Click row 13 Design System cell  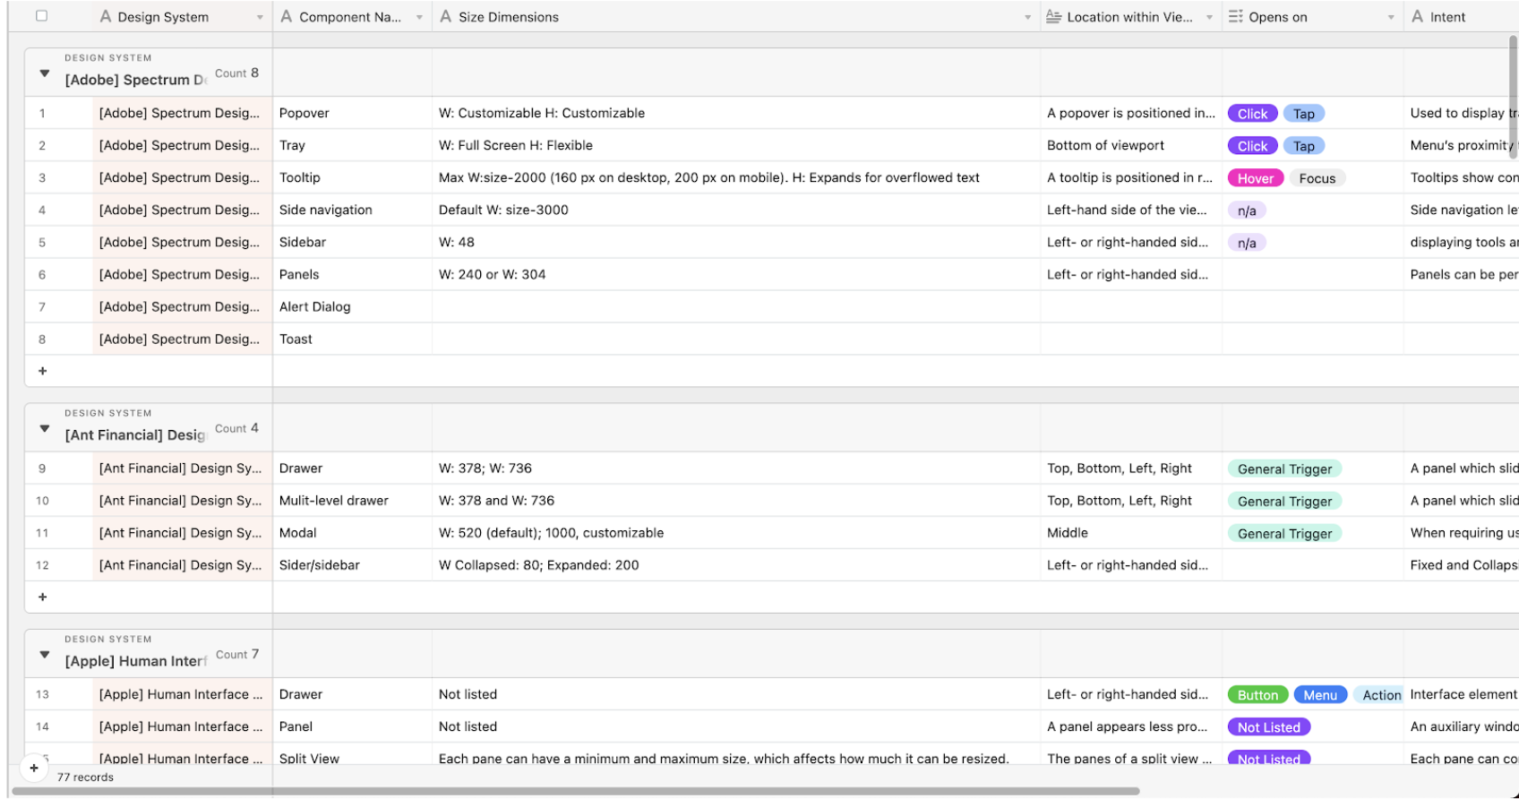click(x=183, y=693)
